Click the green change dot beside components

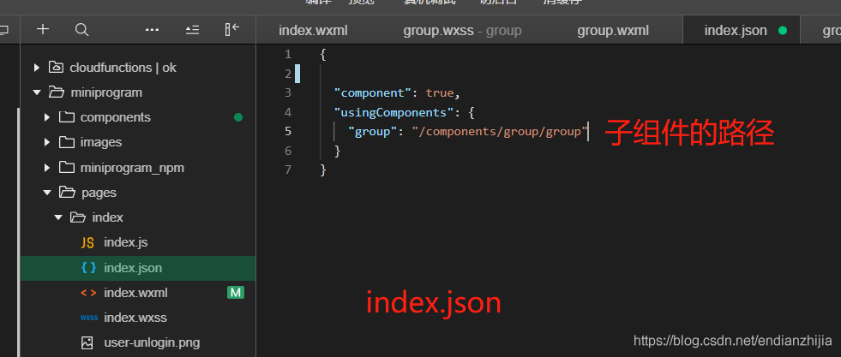238,117
